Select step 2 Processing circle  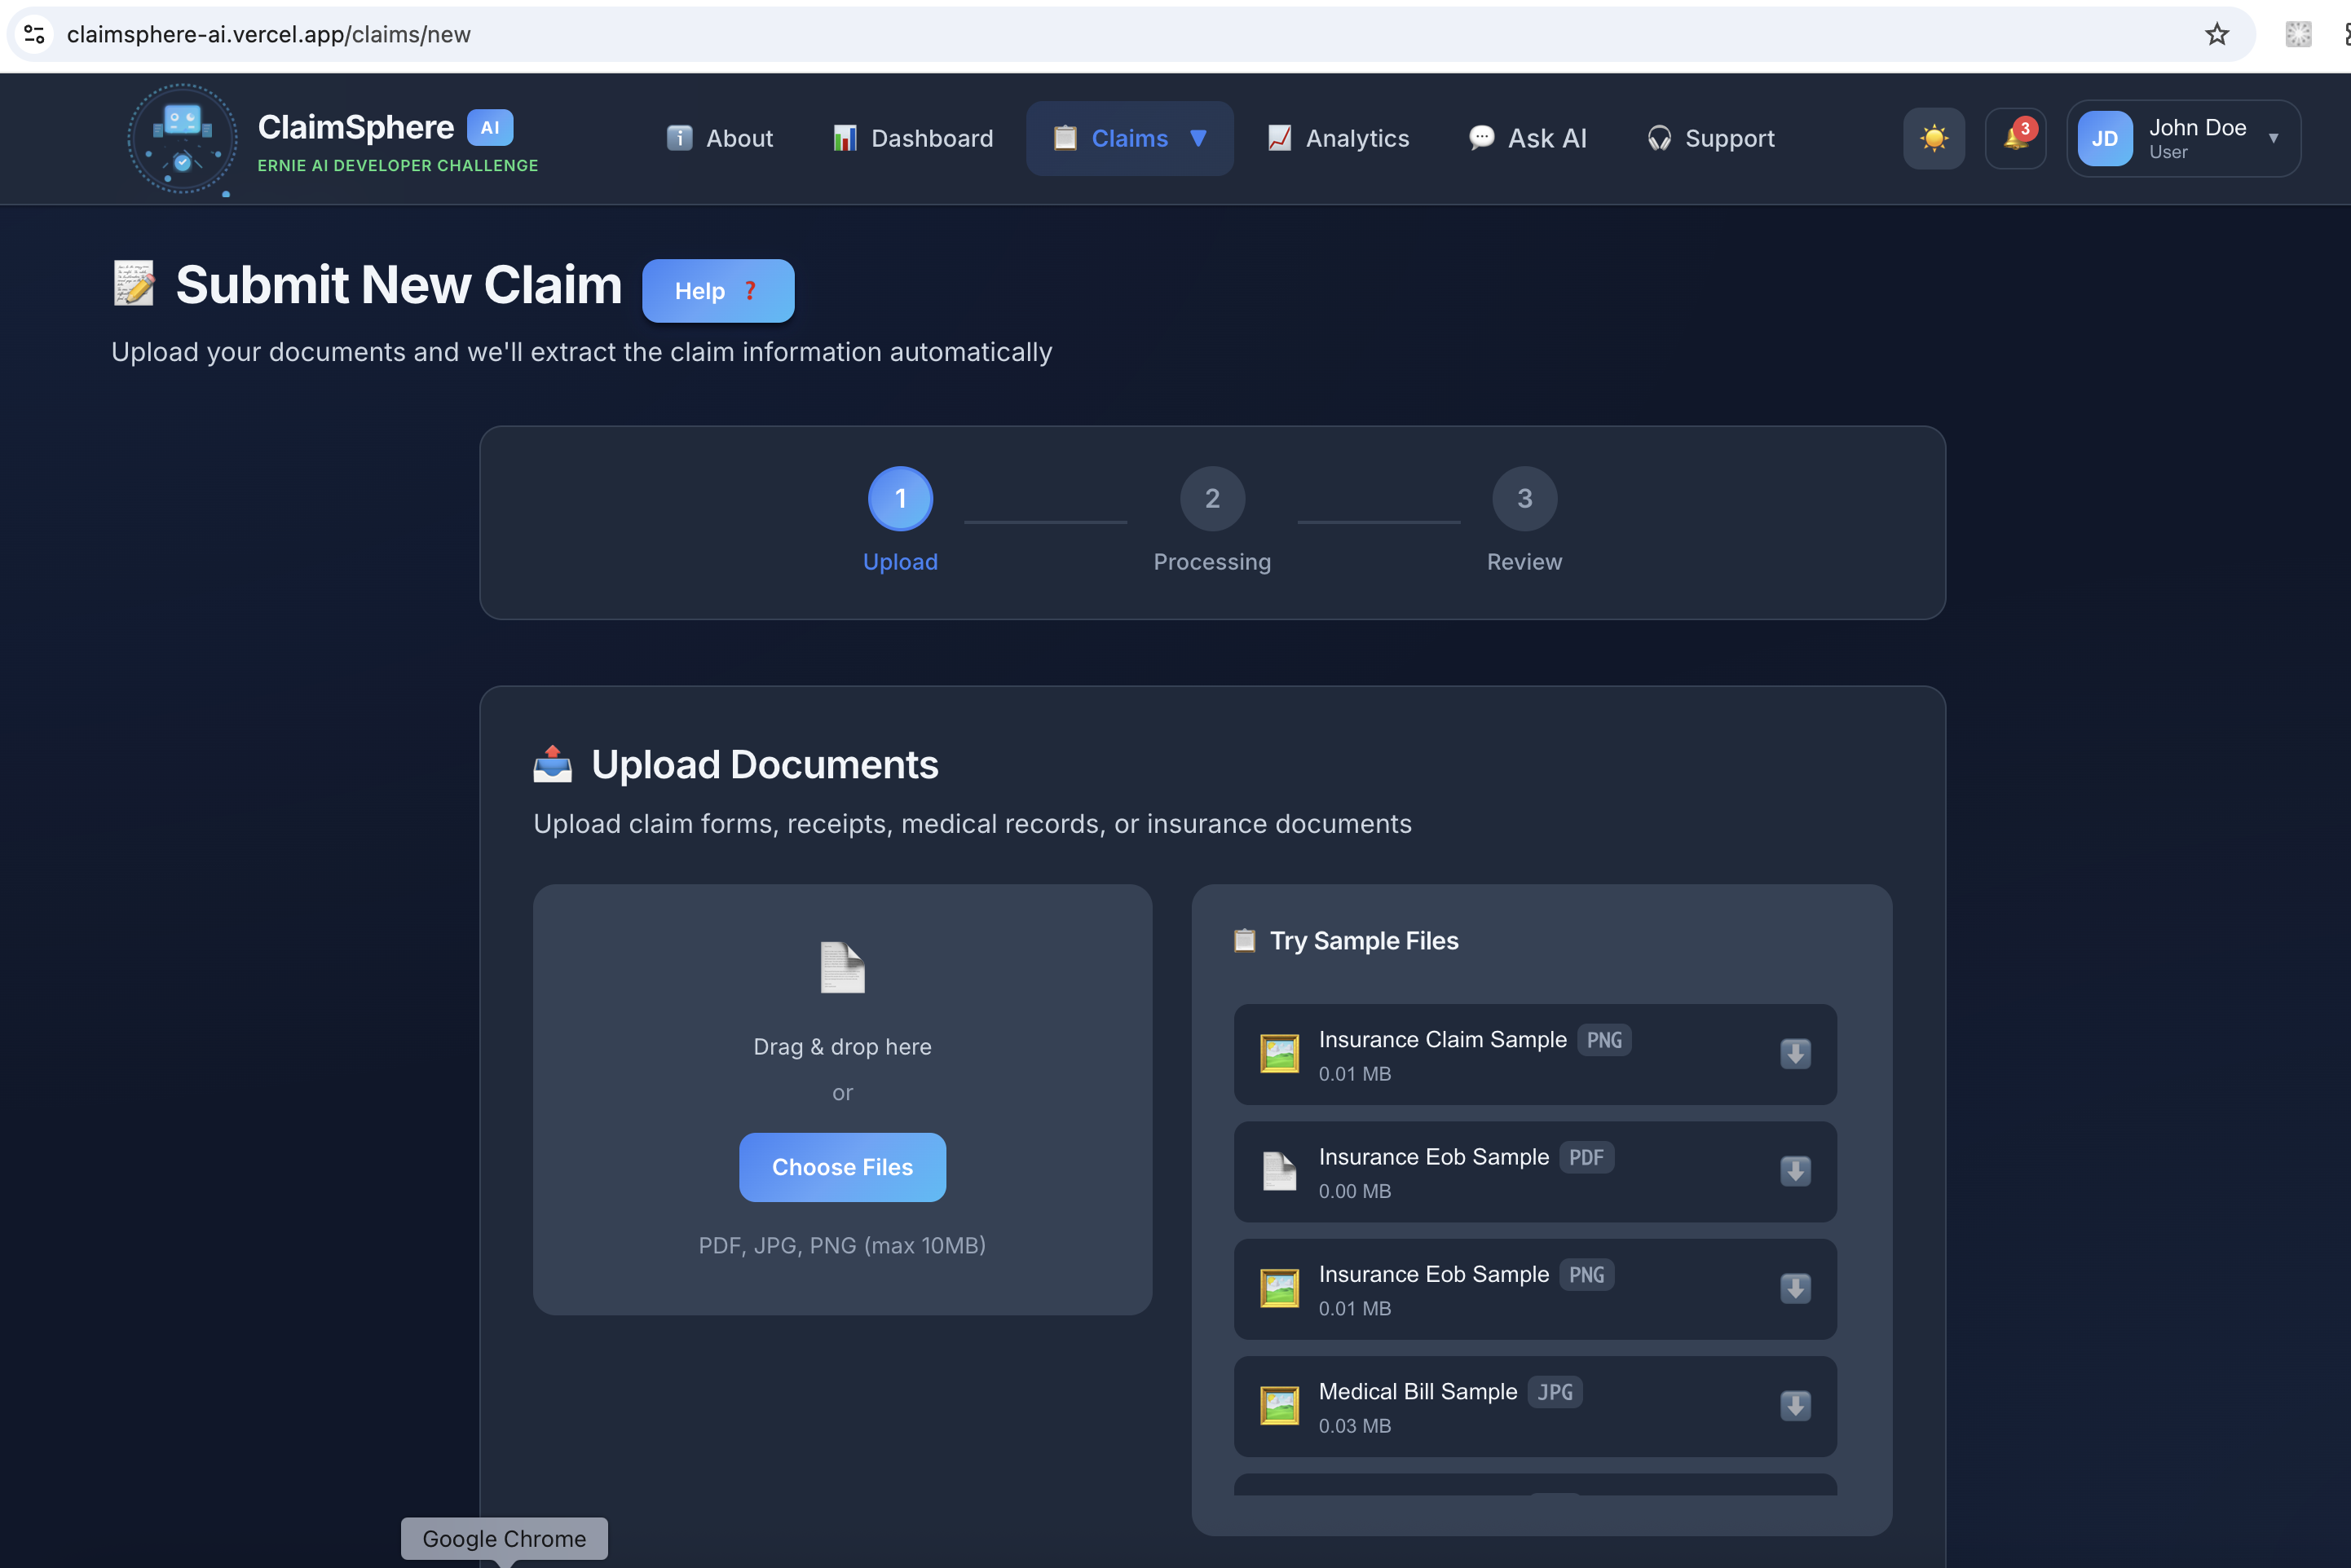[x=1212, y=498]
